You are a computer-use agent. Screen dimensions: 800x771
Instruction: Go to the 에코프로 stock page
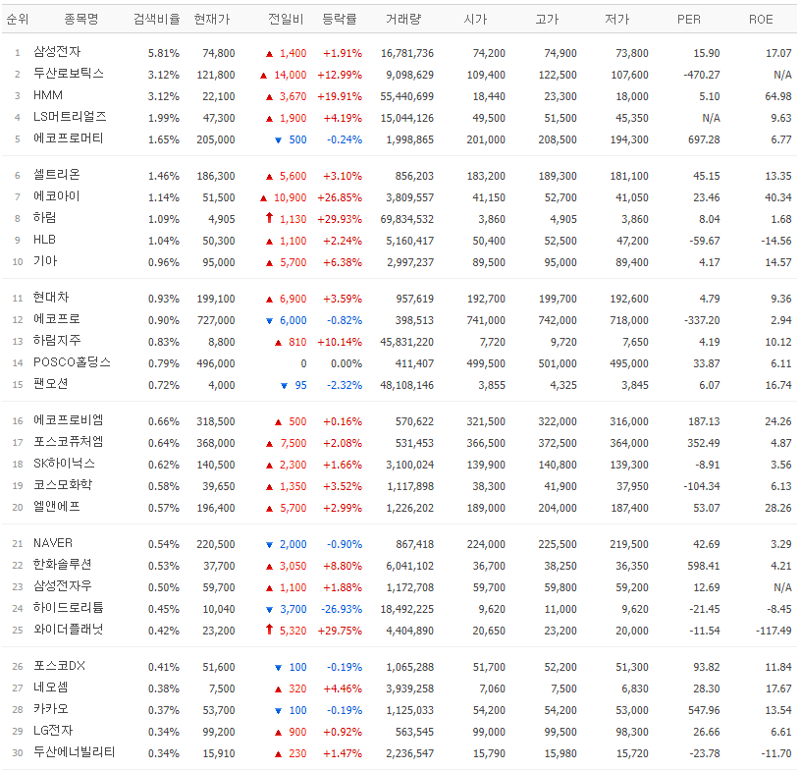coord(57,319)
